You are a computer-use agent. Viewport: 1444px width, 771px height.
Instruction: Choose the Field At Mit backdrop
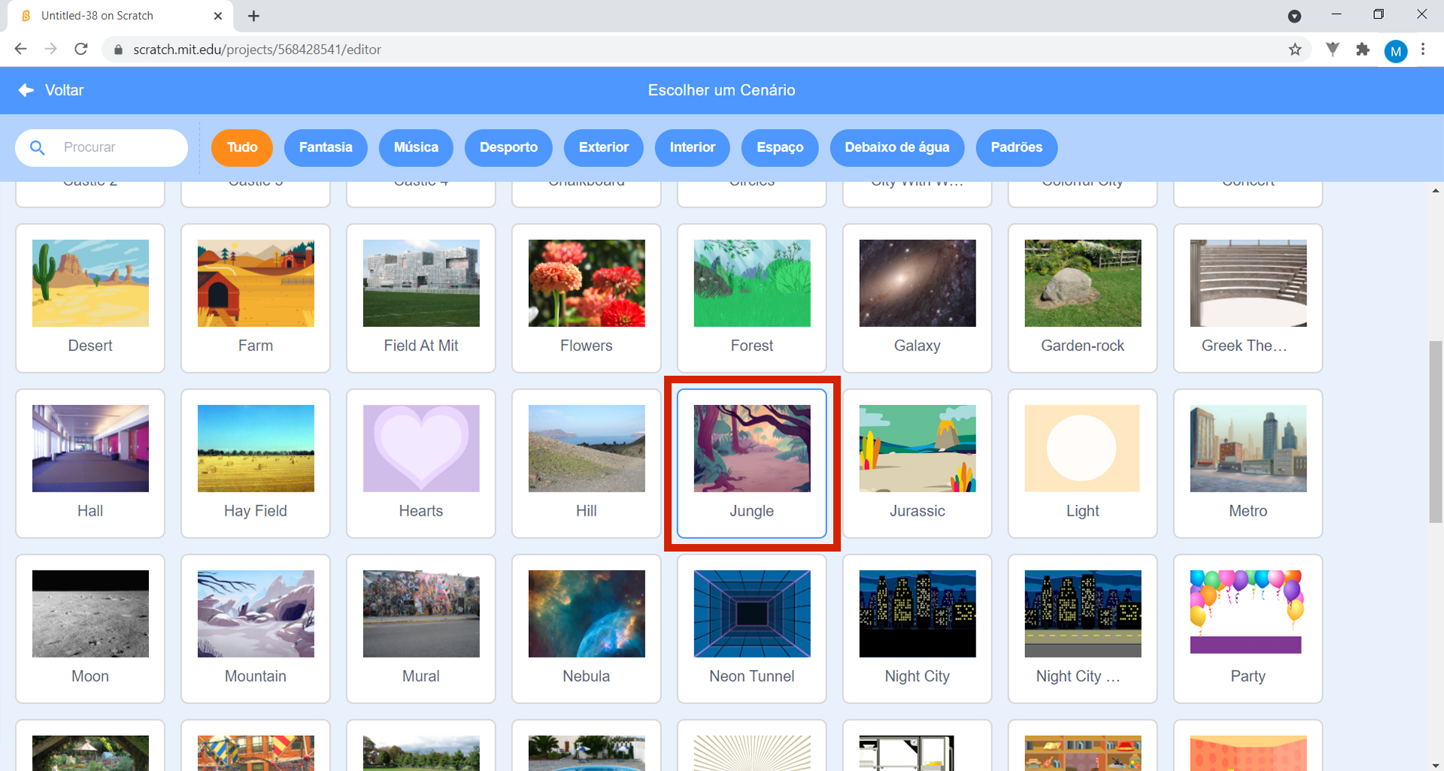(x=421, y=298)
